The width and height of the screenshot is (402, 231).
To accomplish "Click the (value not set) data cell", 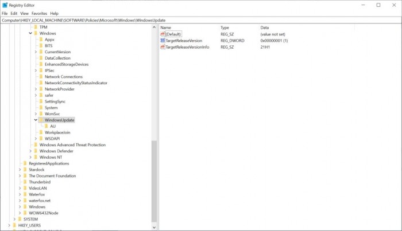I will tap(273, 34).
